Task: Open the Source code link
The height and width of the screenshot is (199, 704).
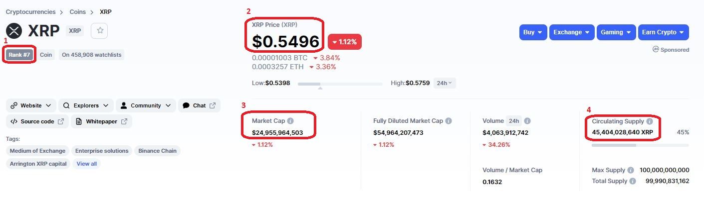Action: [x=37, y=121]
